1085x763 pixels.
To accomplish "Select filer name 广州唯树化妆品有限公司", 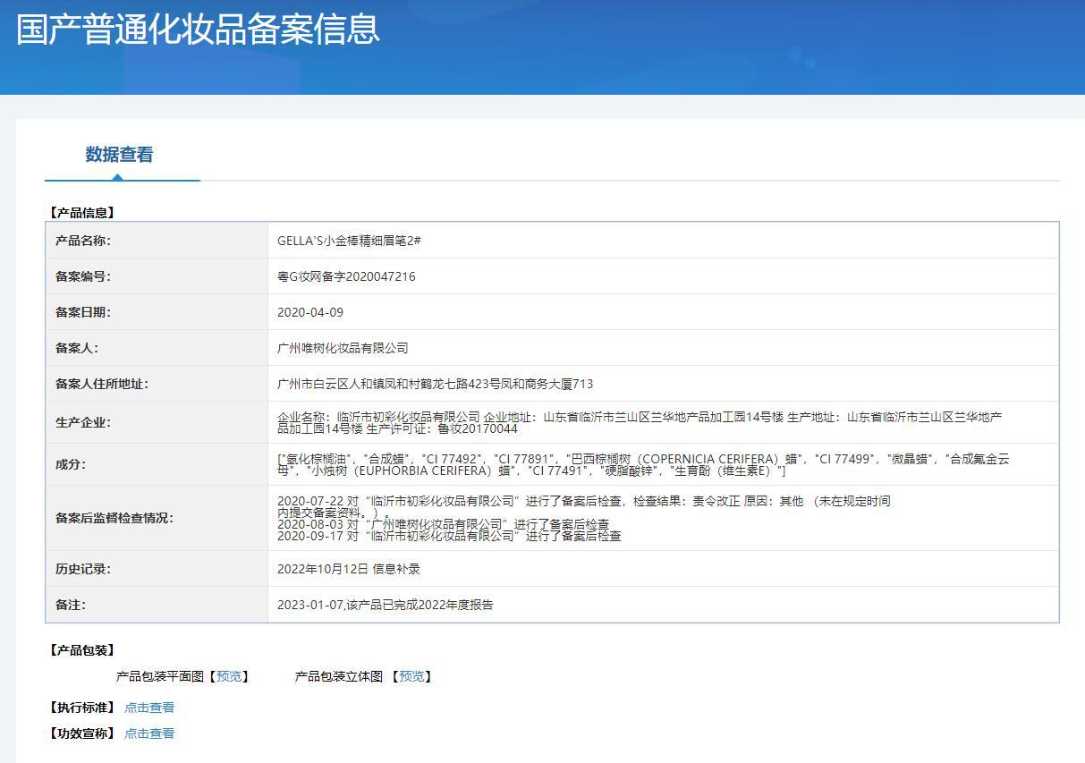I will pyautogui.click(x=343, y=348).
